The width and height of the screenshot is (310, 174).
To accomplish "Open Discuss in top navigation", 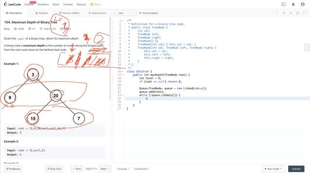I will (81, 4).
